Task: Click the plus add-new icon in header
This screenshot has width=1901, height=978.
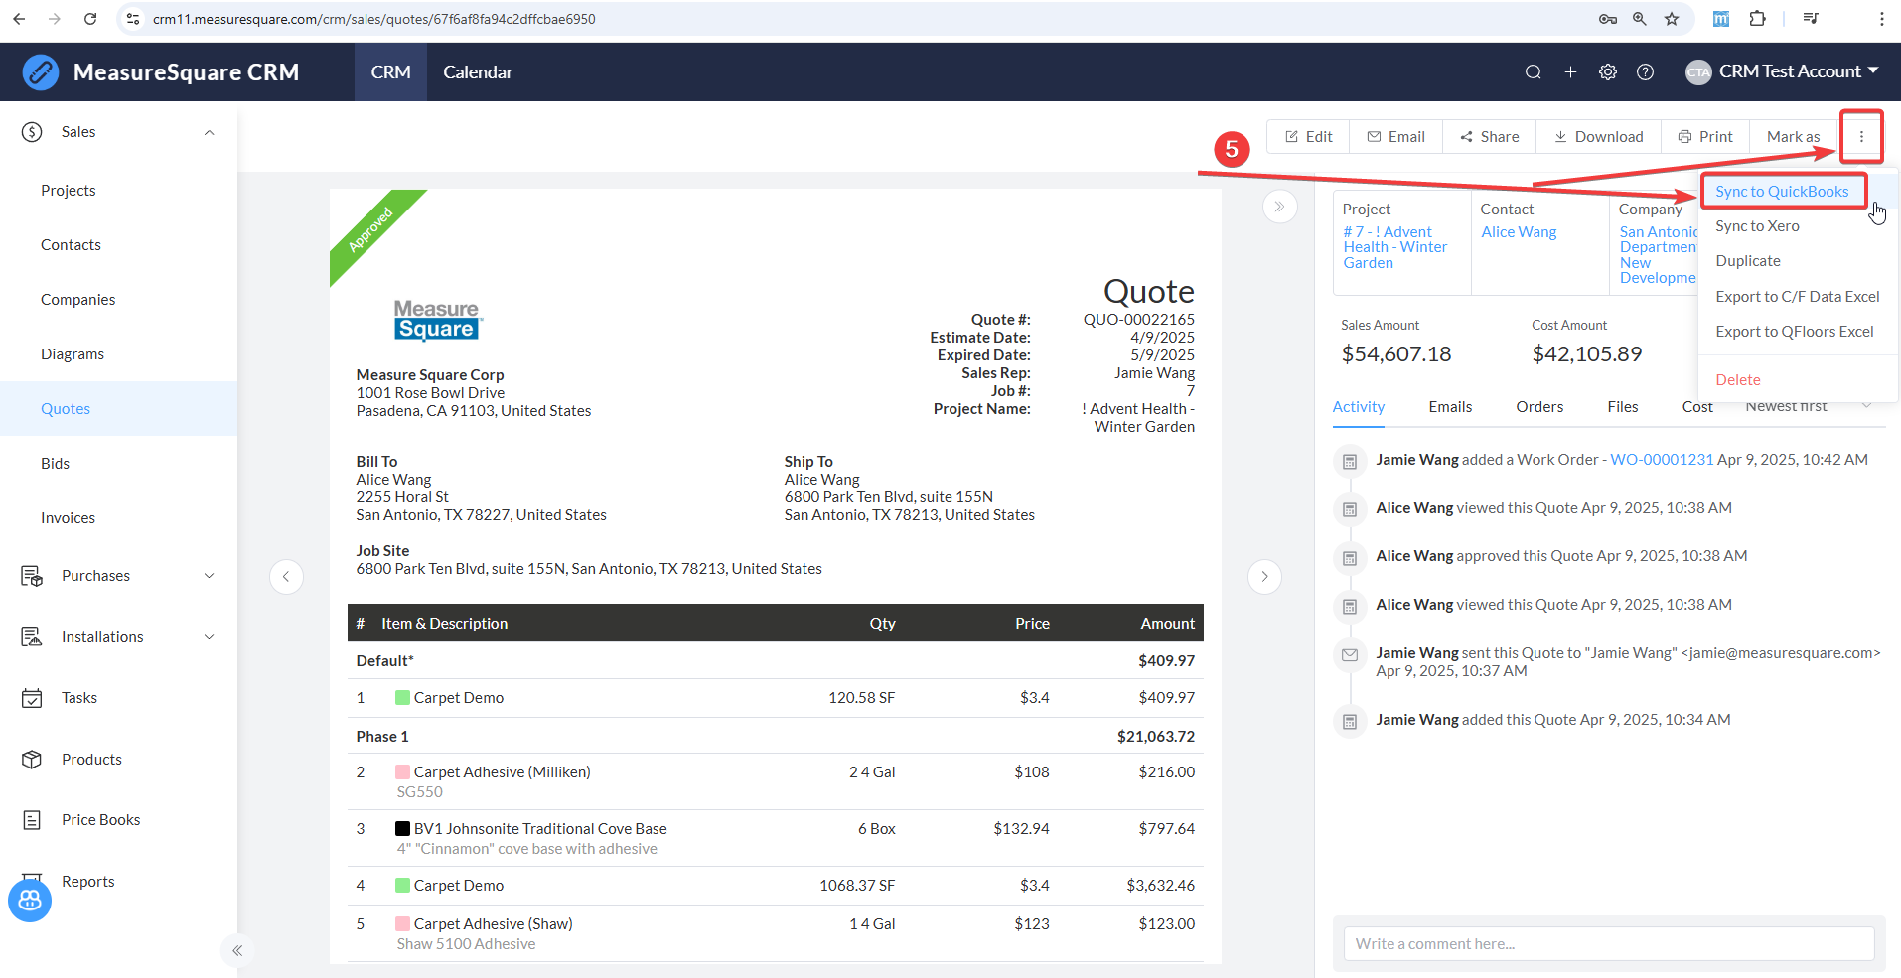Action: tap(1570, 71)
